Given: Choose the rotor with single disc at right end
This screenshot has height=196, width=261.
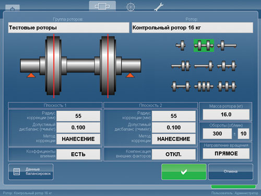Looking at the screenshot, I should 204,66.
